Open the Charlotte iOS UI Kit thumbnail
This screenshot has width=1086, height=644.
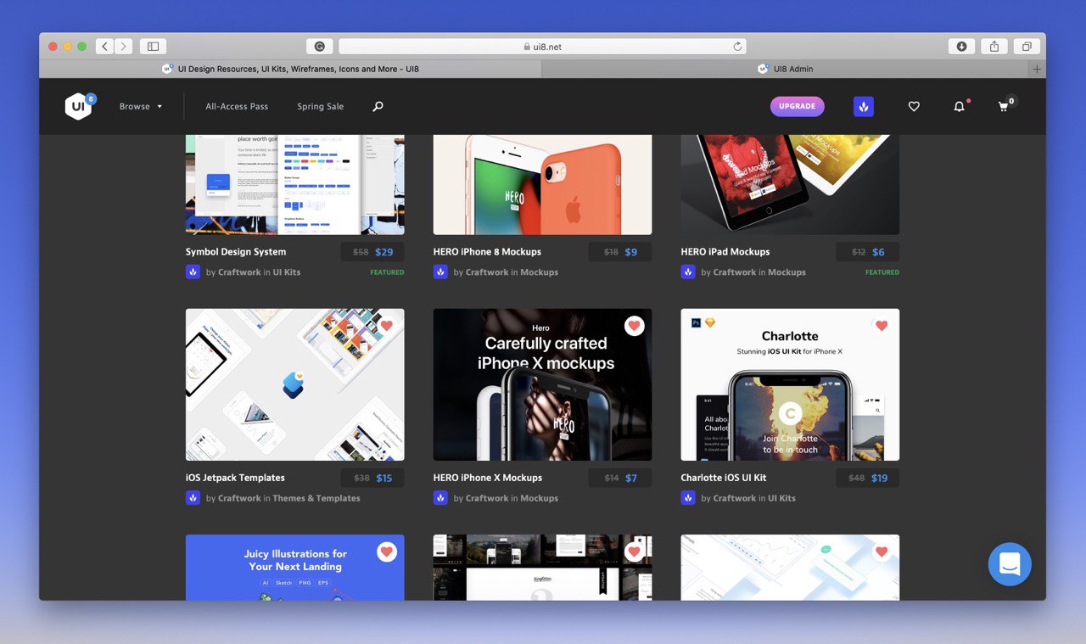[x=790, y=384]
